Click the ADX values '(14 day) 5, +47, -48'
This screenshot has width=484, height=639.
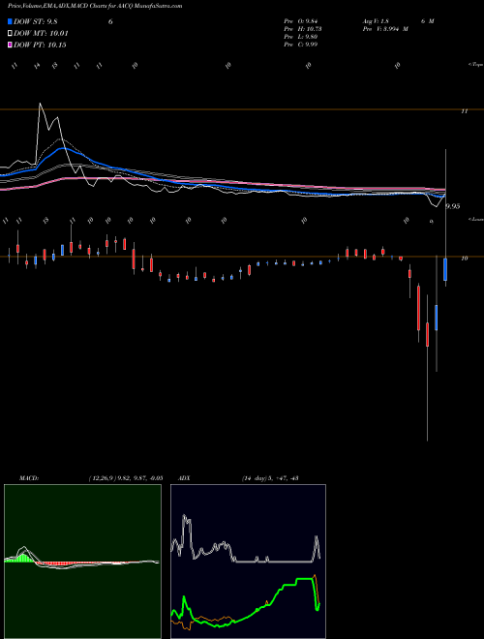[x=270, y=478]
